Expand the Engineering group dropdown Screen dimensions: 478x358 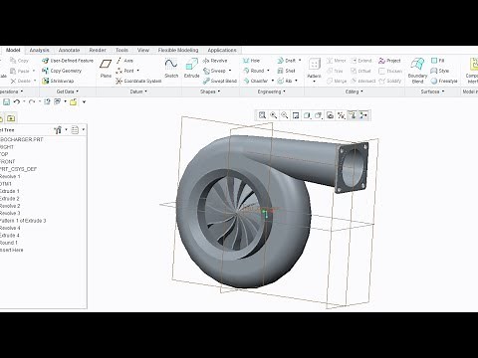point(272,91)
